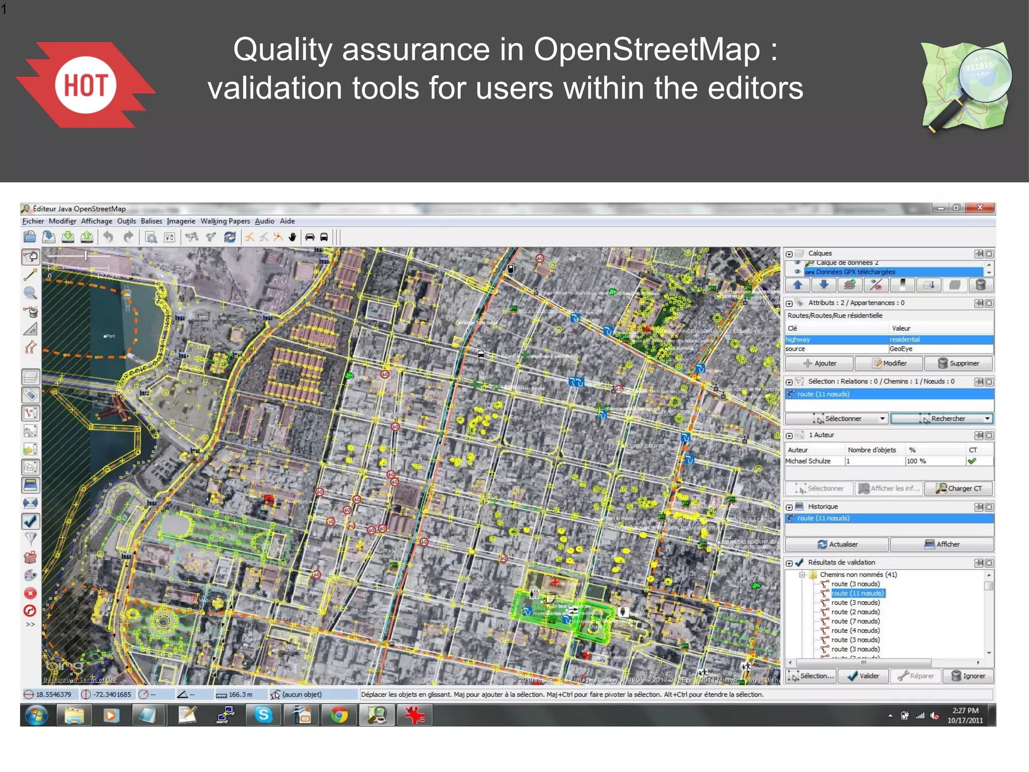Click the show/hide layer eye button
This screenshot has height=772, width=1029.
[x=876, y=285]
